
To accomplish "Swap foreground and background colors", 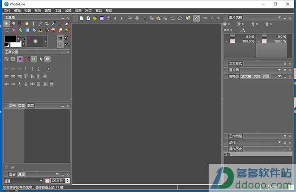I will click(23, 38).
